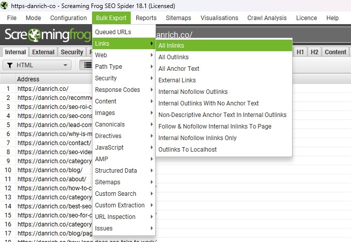Choose External Links export
The image size is (351, 242).
(224, 80)
